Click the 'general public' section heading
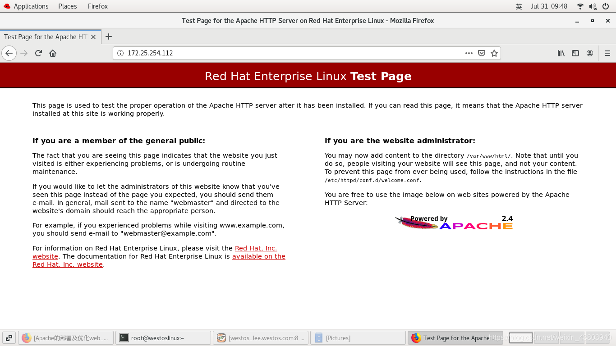This screenshot has width=616, height=346. pos(119,141)
